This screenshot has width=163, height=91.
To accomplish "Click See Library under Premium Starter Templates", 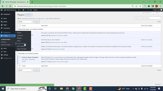I will pyautogui.click(x=25, y=59).
